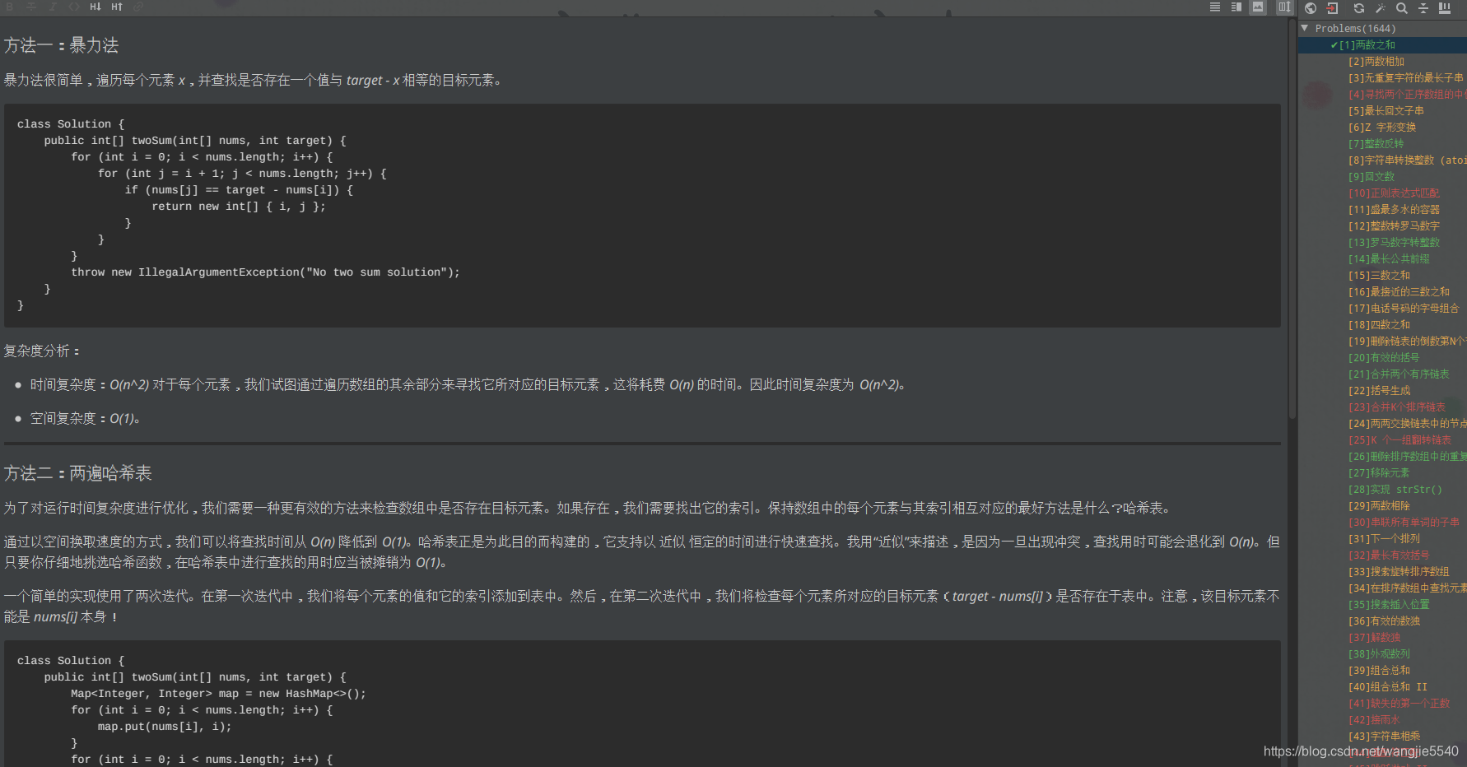
Task: Refresh the problems list
Action: coord(1359,8)
